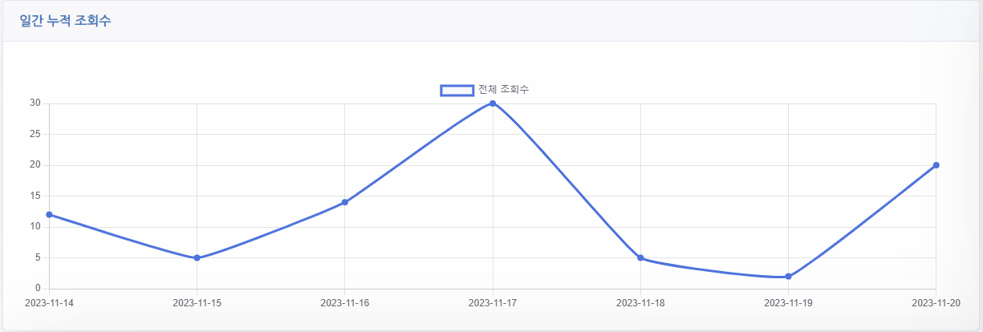Click the 2023-11-17 x-axis label
The height and width of the screenshot is (332, 983).
tap(493, 303)
